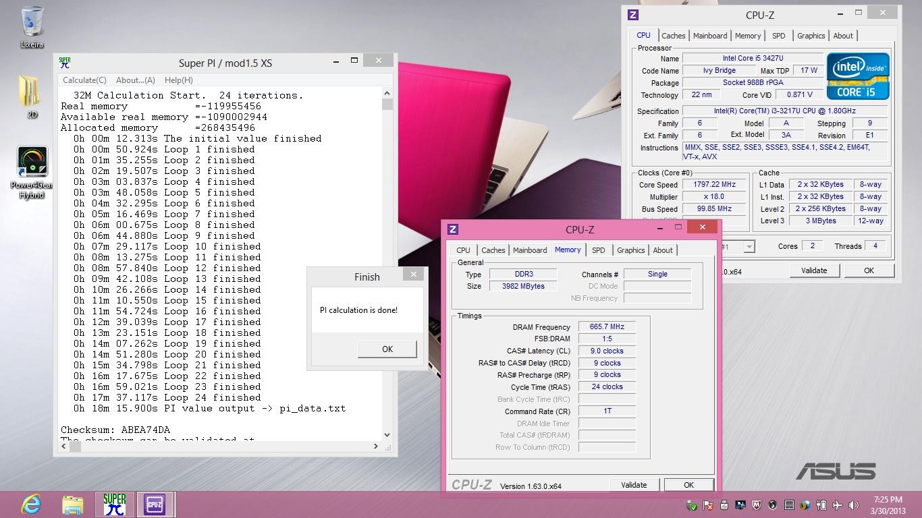Open About tab in Memory CPU-Z window
Screen dimensions: 922x518
663,250
